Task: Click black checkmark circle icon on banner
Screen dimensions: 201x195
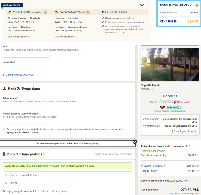Action: [135, 142]
